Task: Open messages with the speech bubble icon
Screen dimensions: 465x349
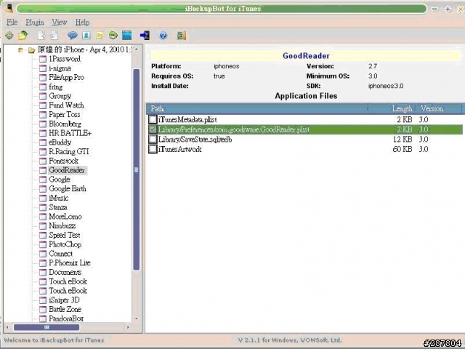Action: (73, 36)
